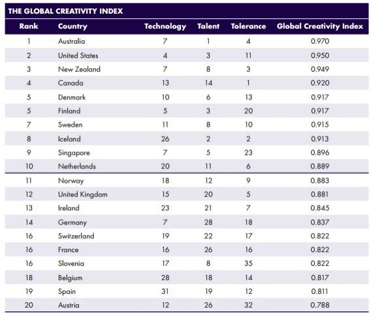Click the Global Creativity Index header
The image size is (373, 318).
pyautogui.click(x=320, y=26)
